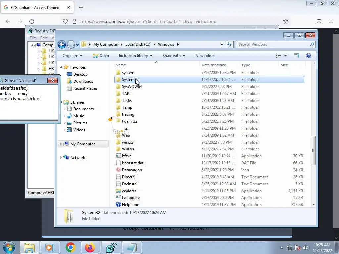Click the Explorer Forward navigation arrow
Screen dimensions: 339x254
71,45
